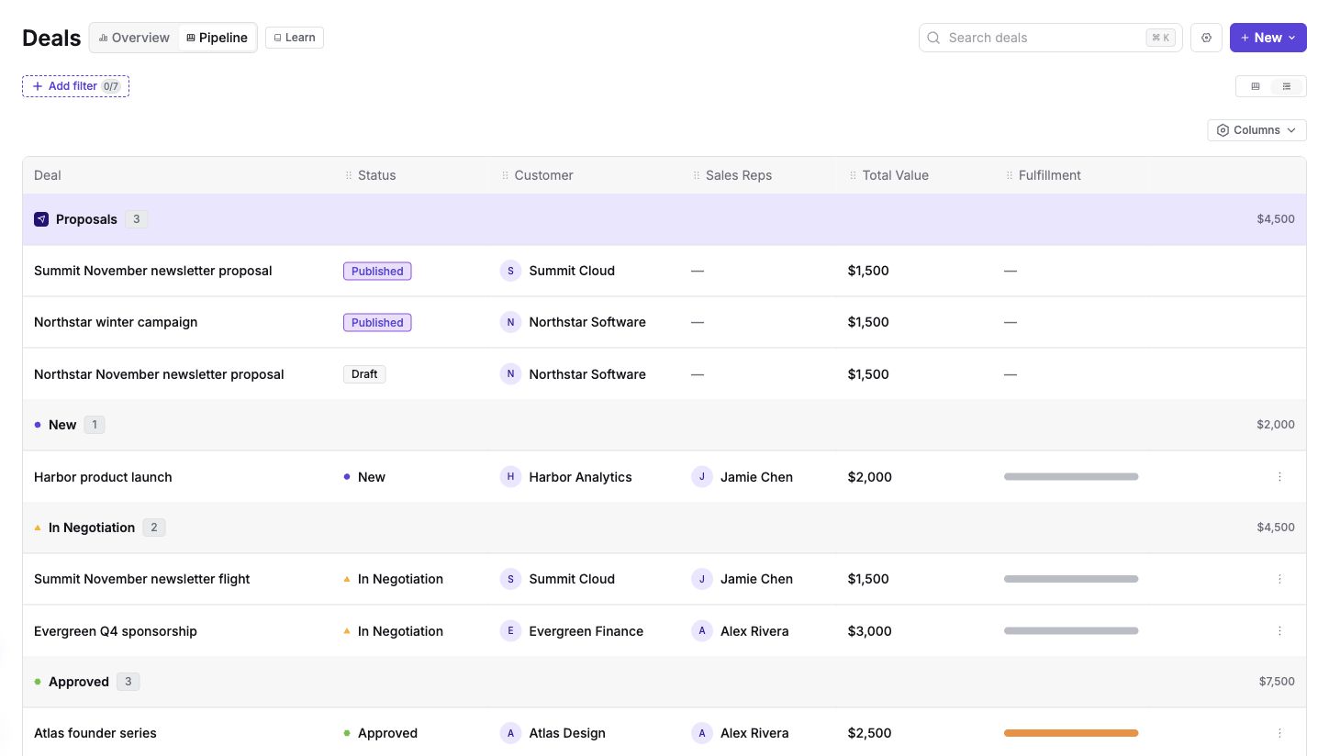This screenshot has height=756, width=1329.
Task: Click the drag handle of Fulfillment column
Action: [x=1010, y=175]
